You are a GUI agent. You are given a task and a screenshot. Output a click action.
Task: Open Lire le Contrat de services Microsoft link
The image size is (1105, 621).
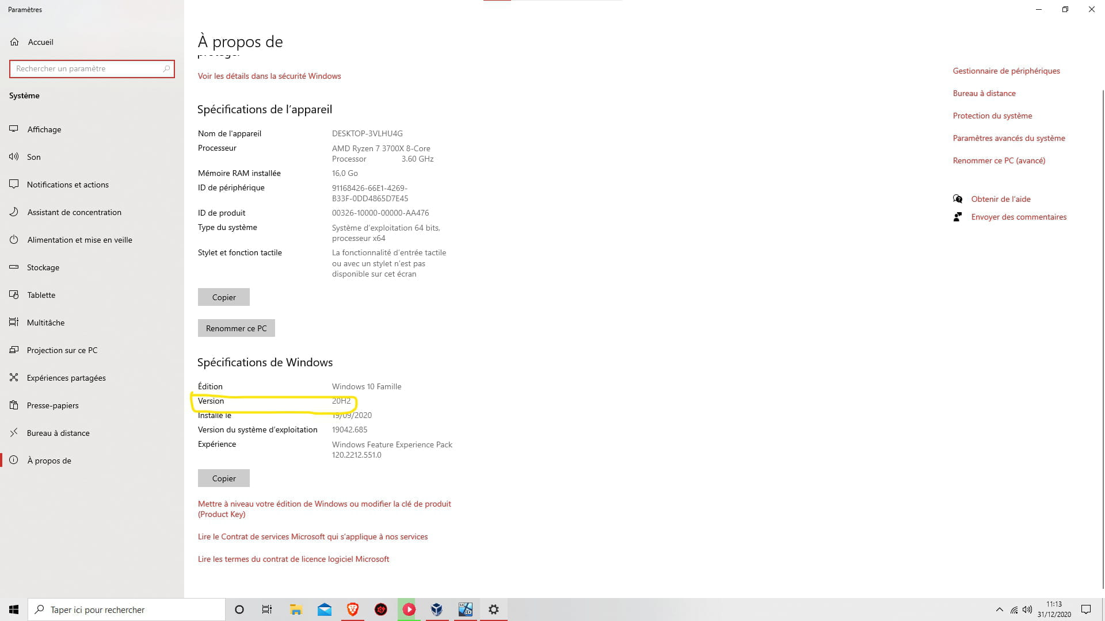point(313,536)
